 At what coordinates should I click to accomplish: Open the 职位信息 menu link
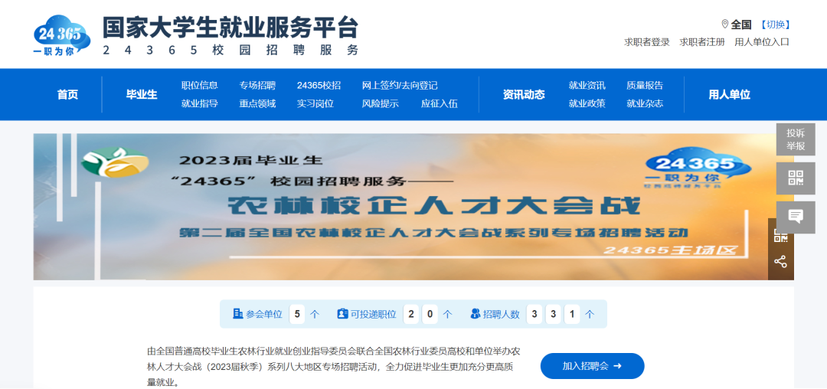(x=199, y=86)
